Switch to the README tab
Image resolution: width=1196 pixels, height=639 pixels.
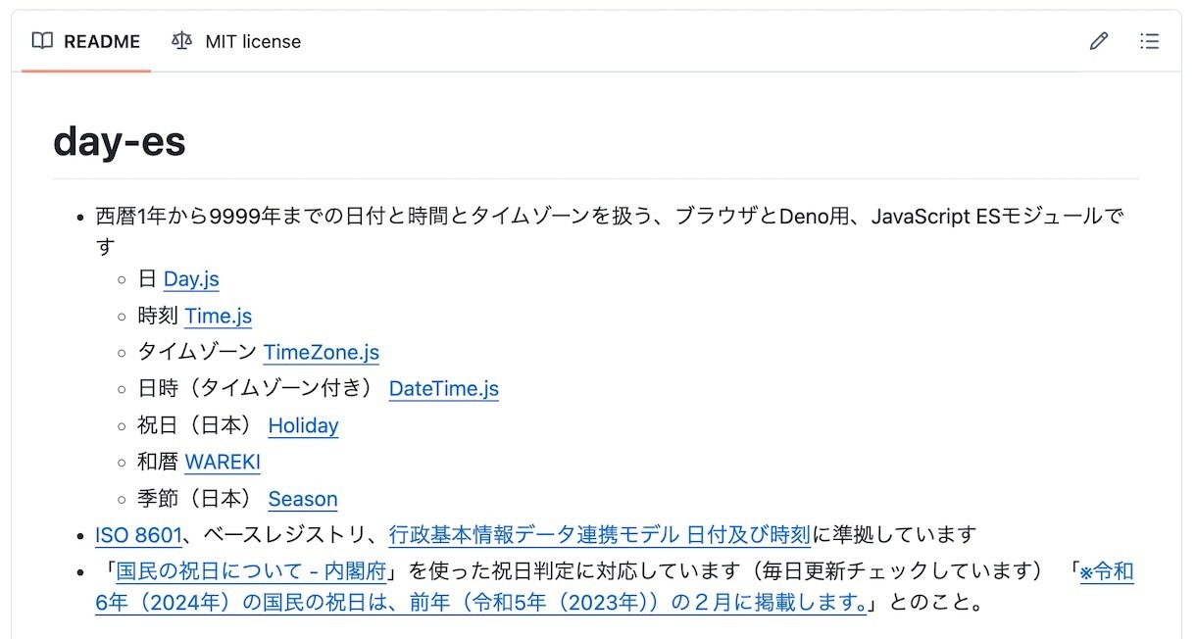click(101, 41)
